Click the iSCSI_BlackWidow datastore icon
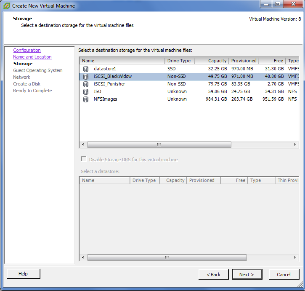The height and width of the screenshot is (291, 305). 86,76
